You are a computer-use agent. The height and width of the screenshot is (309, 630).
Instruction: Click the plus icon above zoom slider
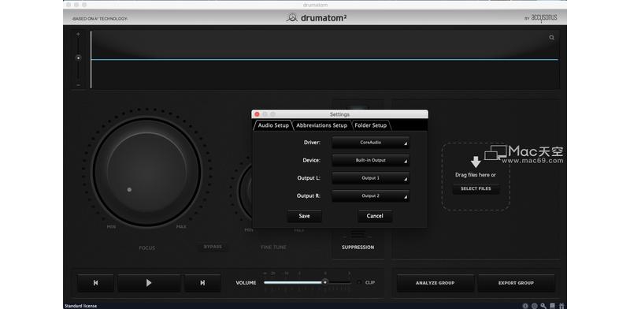[78, 34]
